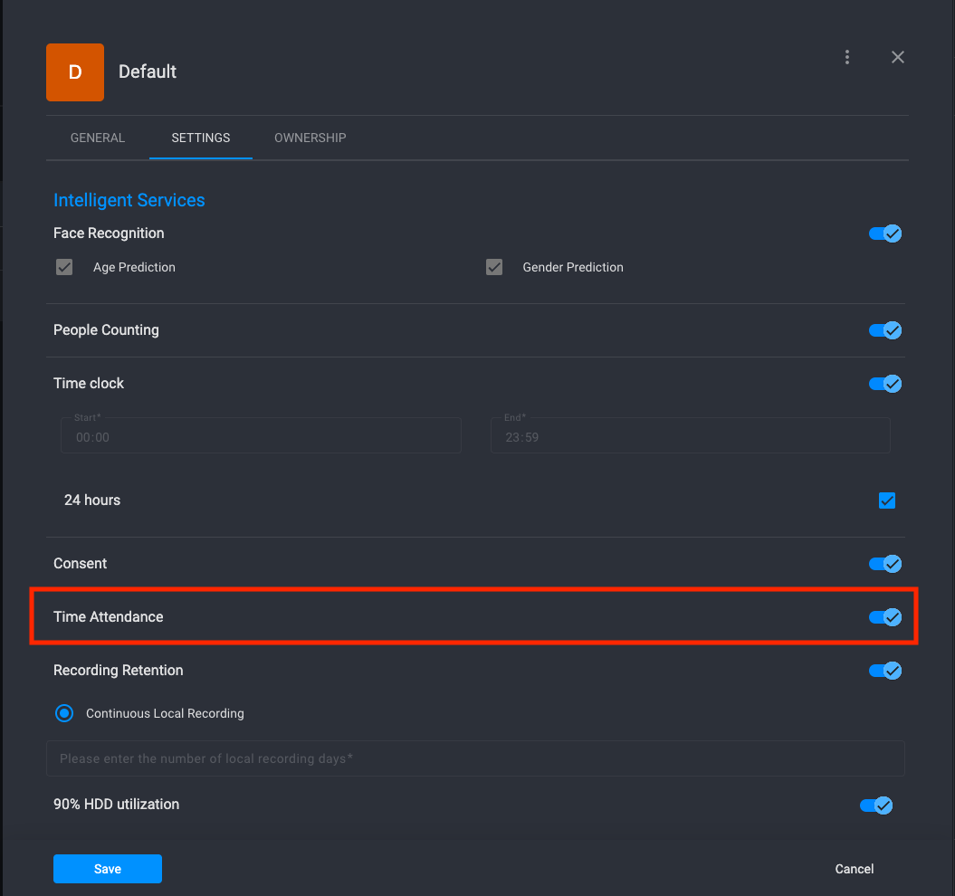Click the Default title text

[x=148, y=71]
